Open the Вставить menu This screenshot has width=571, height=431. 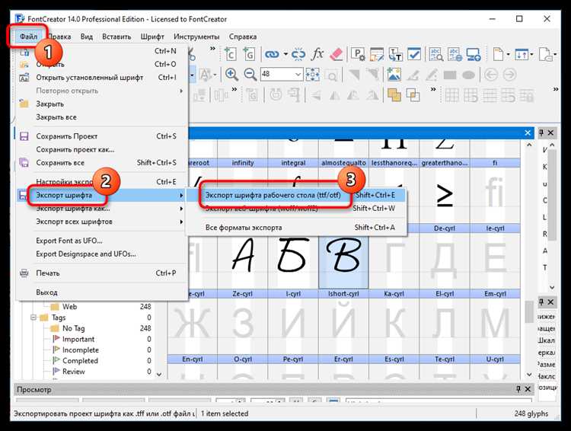[116, 37]
